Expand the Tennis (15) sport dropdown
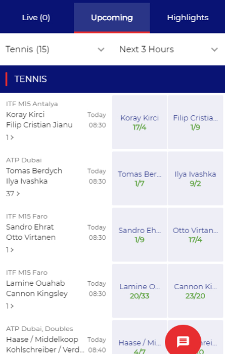 point(55,49)
